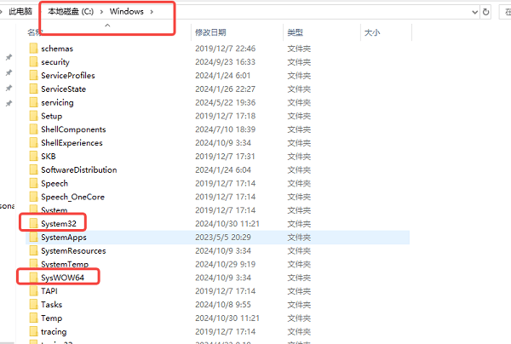Click the ServiceProfiles folder icon
511x344 pixels.
[33, 75]
